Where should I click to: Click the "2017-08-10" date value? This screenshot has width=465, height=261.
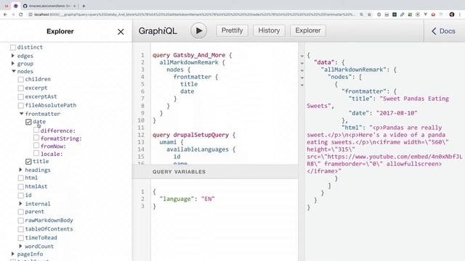point(397,113)
